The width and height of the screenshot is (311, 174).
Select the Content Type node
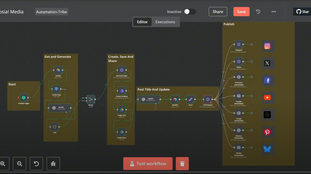(56, 89)
